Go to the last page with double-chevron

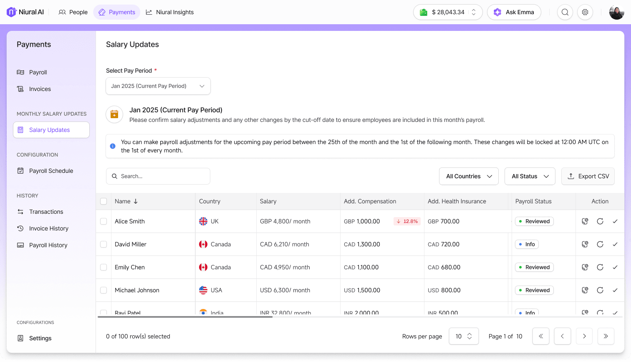(x=606, y=336)
